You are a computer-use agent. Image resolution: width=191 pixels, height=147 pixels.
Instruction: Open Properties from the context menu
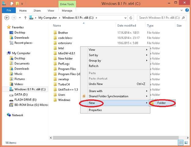[95, 110]
